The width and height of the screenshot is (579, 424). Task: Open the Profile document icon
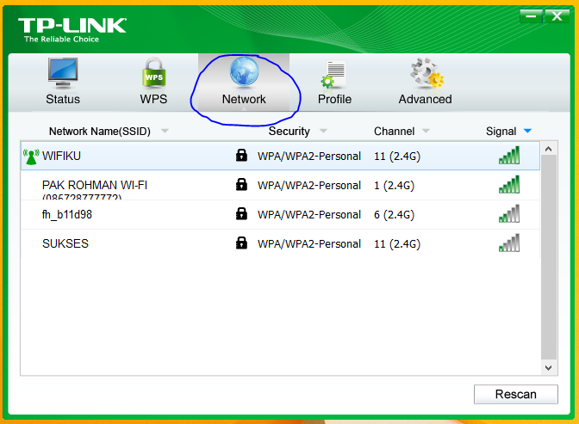coord(333,75)
